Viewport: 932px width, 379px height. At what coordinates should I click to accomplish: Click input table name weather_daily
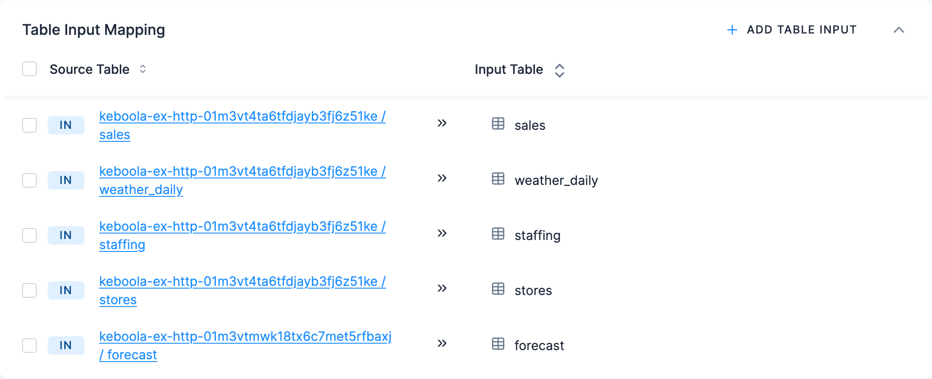(x=556, y=180)
